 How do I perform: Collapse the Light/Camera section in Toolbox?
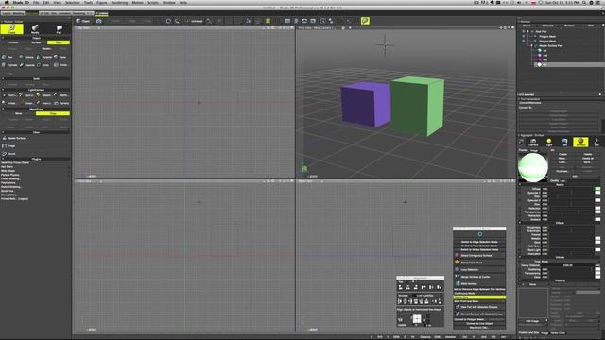coord(3,90)
